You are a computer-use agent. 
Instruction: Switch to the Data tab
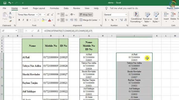click(66, 8)
